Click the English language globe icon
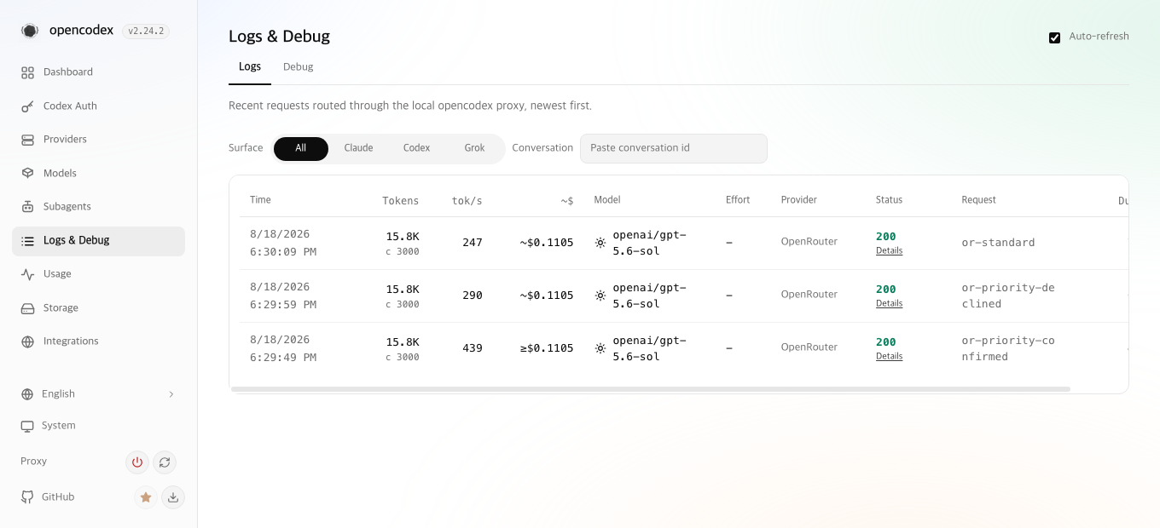The height and width of the screenshot is (528, 1160). (x=27, y=394)
